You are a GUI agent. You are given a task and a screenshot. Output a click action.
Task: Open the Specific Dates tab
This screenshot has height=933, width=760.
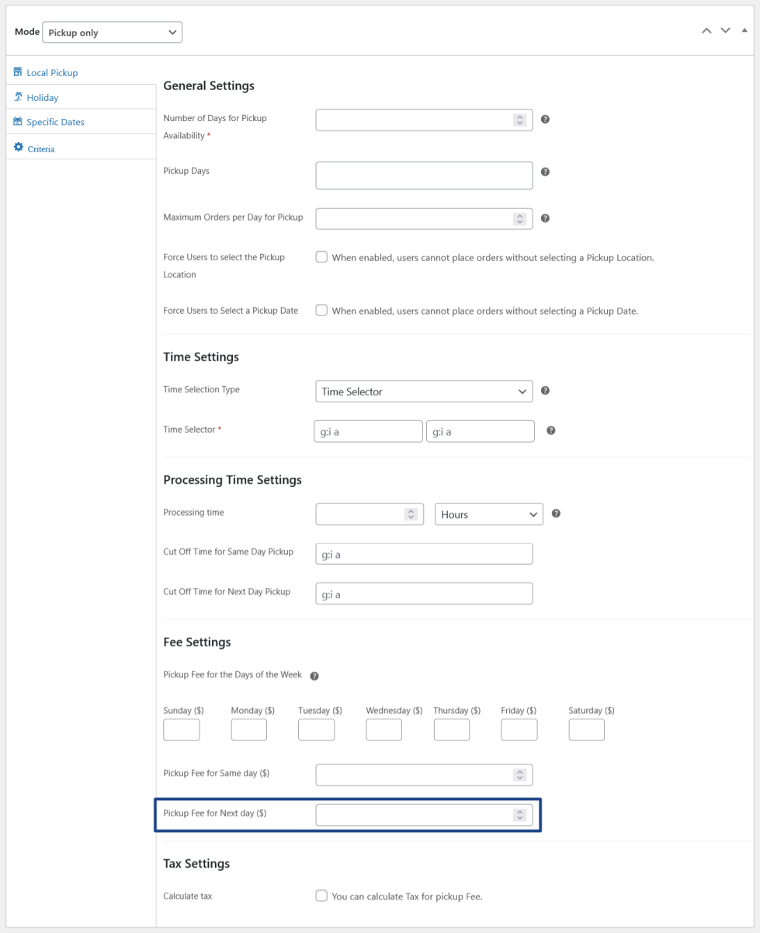pos(55,122)
